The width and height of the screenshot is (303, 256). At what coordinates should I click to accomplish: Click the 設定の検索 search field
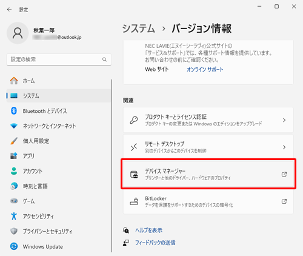point(59,59)
